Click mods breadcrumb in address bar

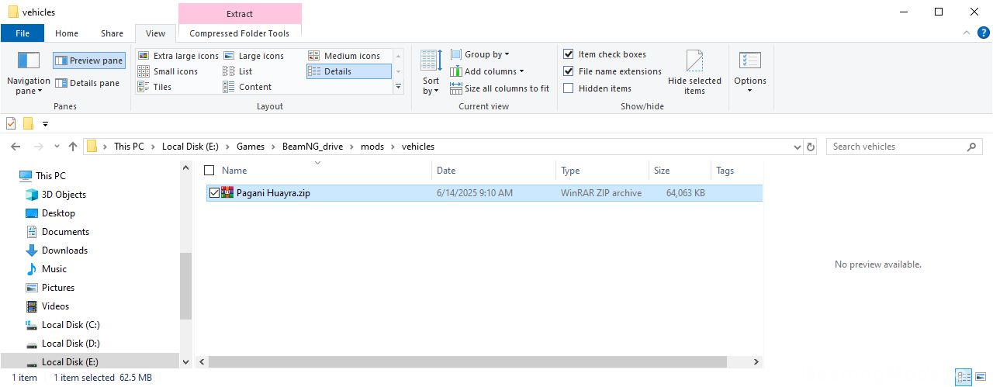(372, 147)
